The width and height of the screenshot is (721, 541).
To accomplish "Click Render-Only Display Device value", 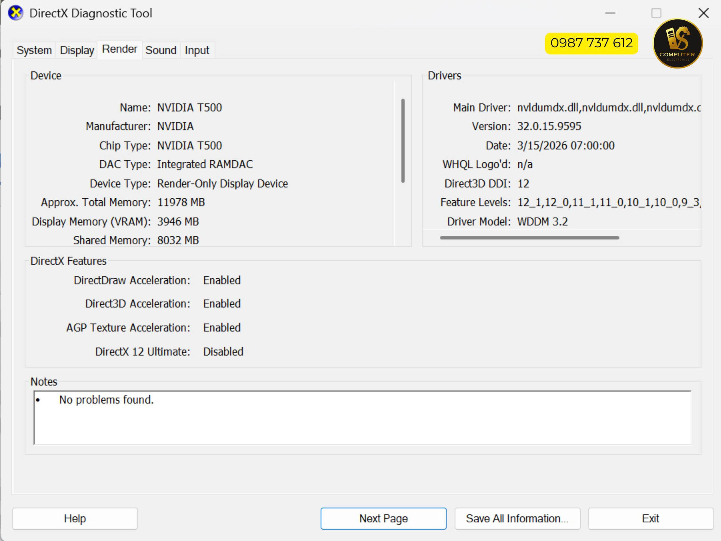I will coord(222,184).
